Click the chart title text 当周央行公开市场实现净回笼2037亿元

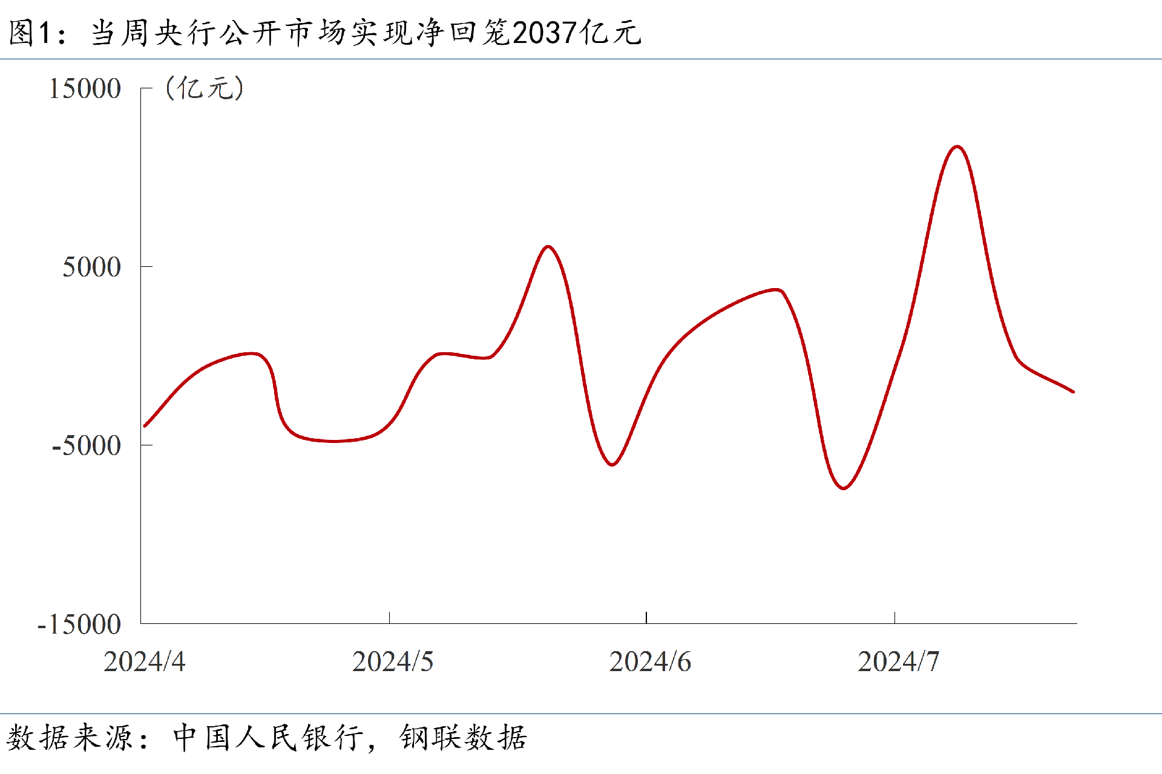coord(366,33)
